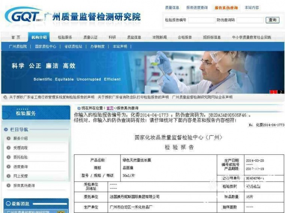Click the 最新消息 circle icon
285x213 pixels.
pyautogui.click(x=8, y=204)
